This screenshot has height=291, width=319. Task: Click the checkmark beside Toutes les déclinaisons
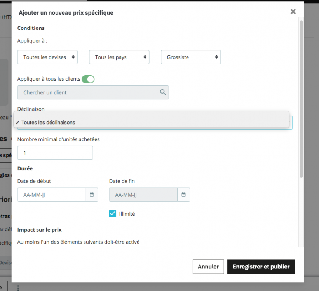pos(17,122)
